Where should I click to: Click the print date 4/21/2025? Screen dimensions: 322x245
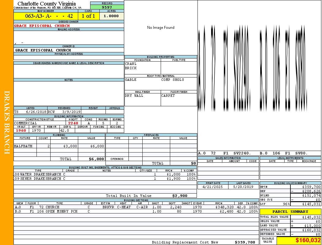click(213, 187)
